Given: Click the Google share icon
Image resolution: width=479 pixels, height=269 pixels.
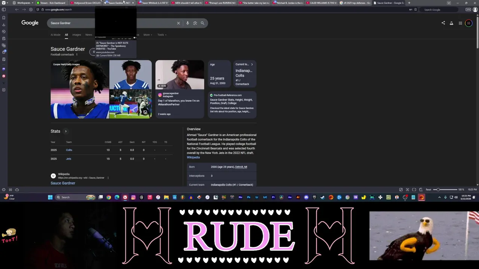Looking at the screenshot, I should [443, 23].
